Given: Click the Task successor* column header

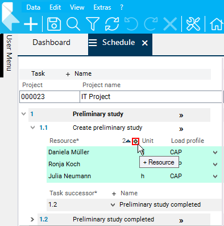Looking at the screenshot, I should [73, 193].
